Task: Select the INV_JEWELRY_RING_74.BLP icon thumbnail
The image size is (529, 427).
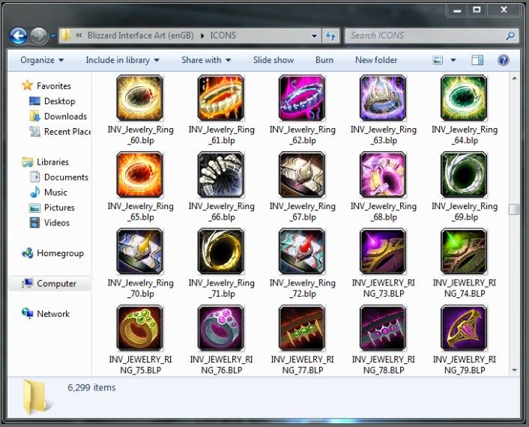Action: 464,251
